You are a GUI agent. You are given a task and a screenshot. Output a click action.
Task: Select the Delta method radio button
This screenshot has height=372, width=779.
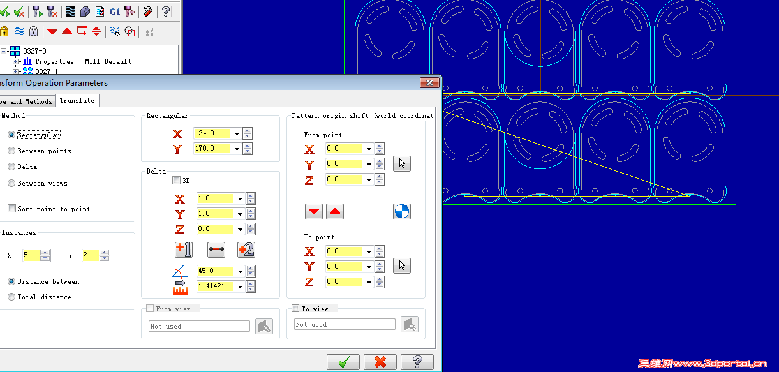point(11,167)
